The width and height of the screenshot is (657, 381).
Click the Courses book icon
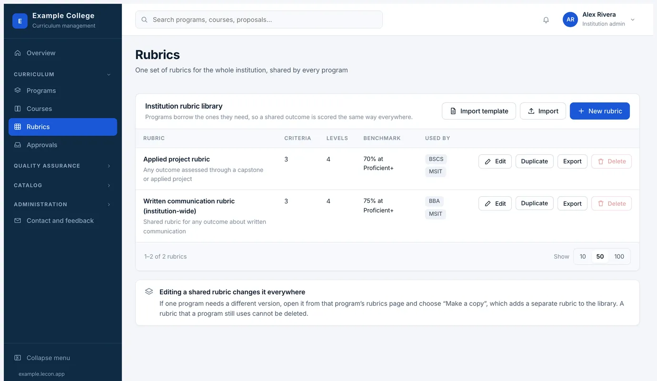point(18,109)
